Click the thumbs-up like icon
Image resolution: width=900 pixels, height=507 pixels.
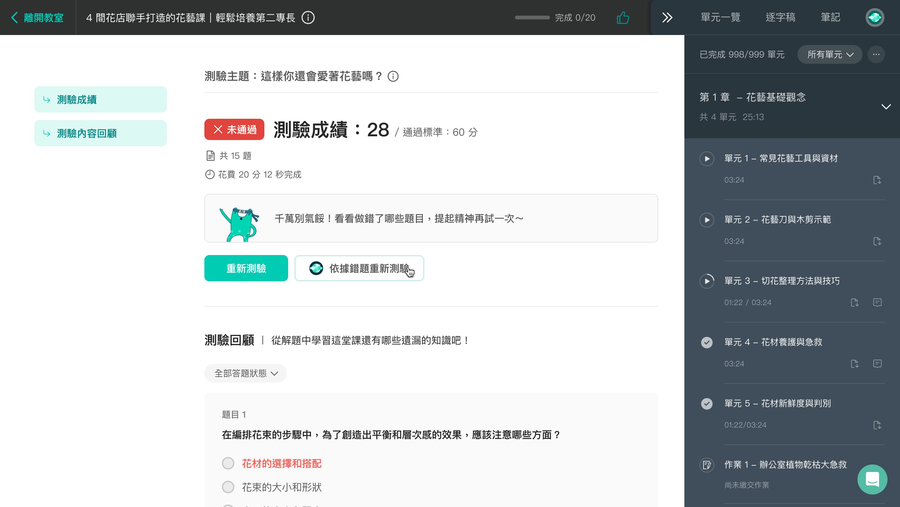point(623,18)
